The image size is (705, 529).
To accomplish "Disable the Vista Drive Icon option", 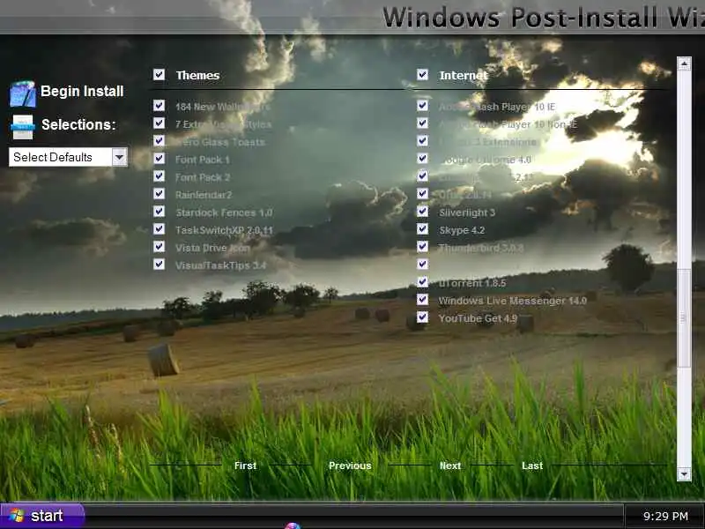I will (x=159, y=247).
